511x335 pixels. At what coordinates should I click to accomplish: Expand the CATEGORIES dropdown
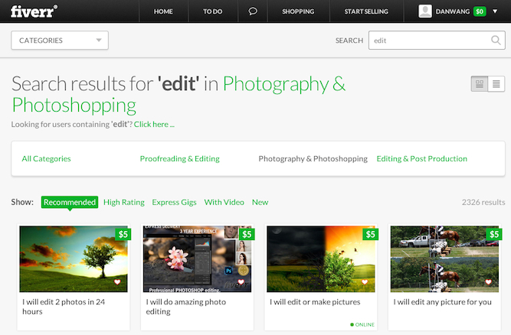60,41
